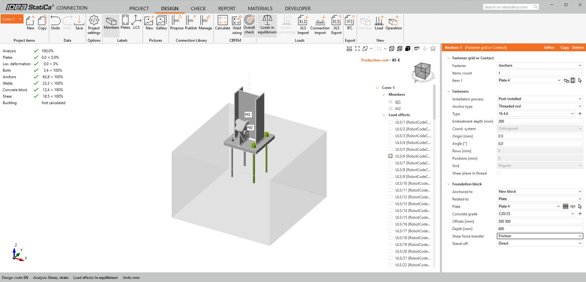Add a new Load
Image resolution: width=586 pixels, height=282 pixels.
(379, 23)
